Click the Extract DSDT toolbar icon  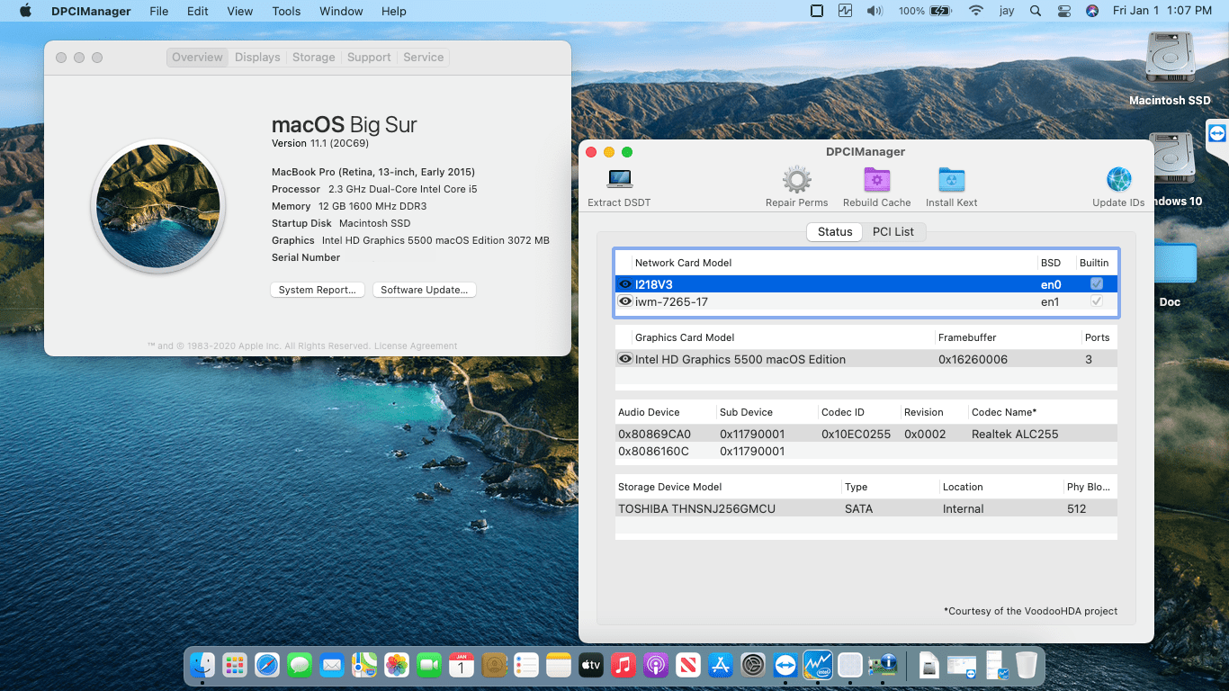point(619,179)
